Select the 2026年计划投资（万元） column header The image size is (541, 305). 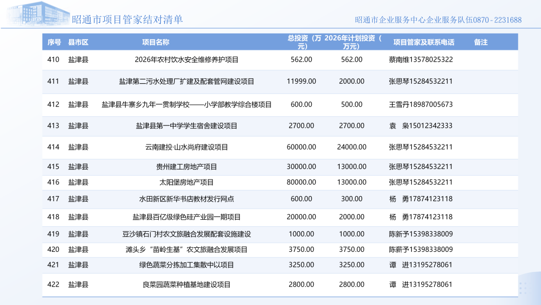(x=352, y=42)
